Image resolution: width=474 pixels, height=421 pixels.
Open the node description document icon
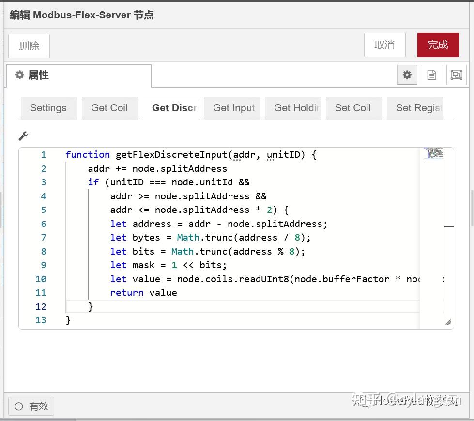tap(431, 75)
